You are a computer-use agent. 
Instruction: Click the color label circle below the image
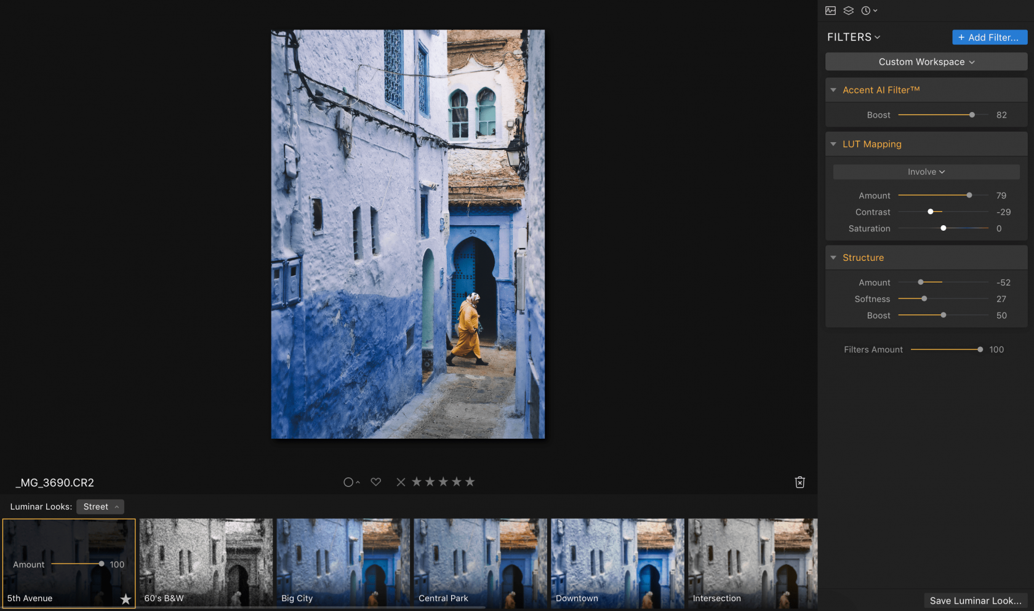pyautogui.click(x=348, y=482)
